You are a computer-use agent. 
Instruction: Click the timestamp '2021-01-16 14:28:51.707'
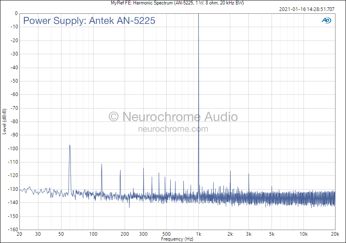(307, 9)
